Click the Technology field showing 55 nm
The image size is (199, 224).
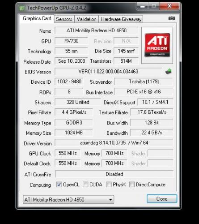71,51
